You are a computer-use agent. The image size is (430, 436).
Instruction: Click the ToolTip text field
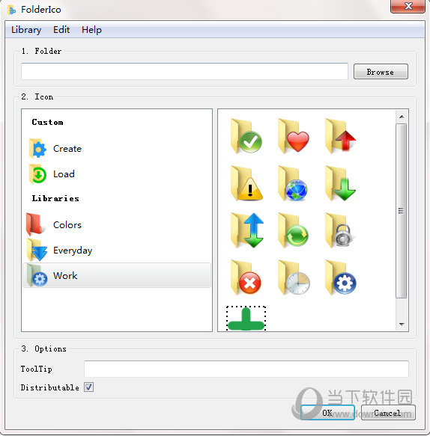[x=246, y=369]
